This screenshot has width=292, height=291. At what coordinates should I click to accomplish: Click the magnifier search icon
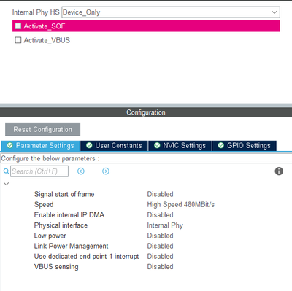pos(6,171)
